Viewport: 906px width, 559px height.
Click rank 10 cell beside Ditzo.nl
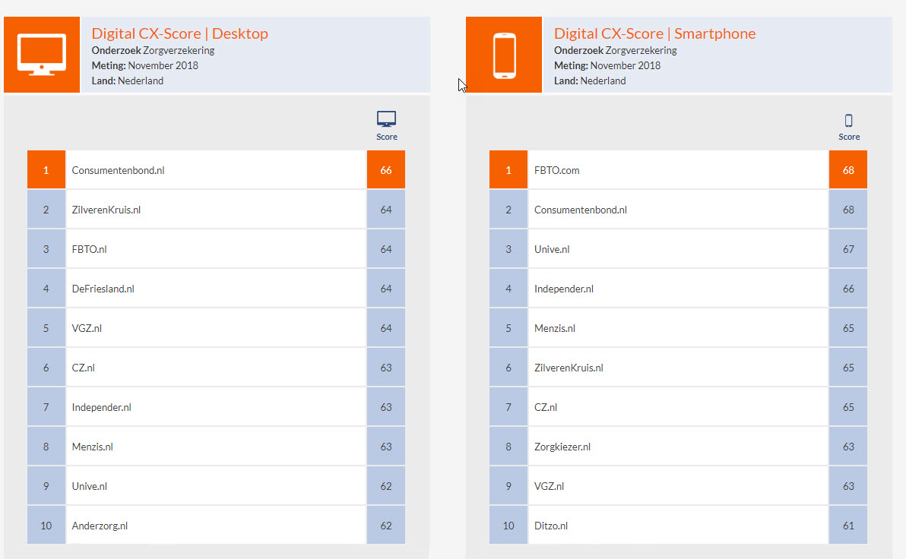click(508, 526)
